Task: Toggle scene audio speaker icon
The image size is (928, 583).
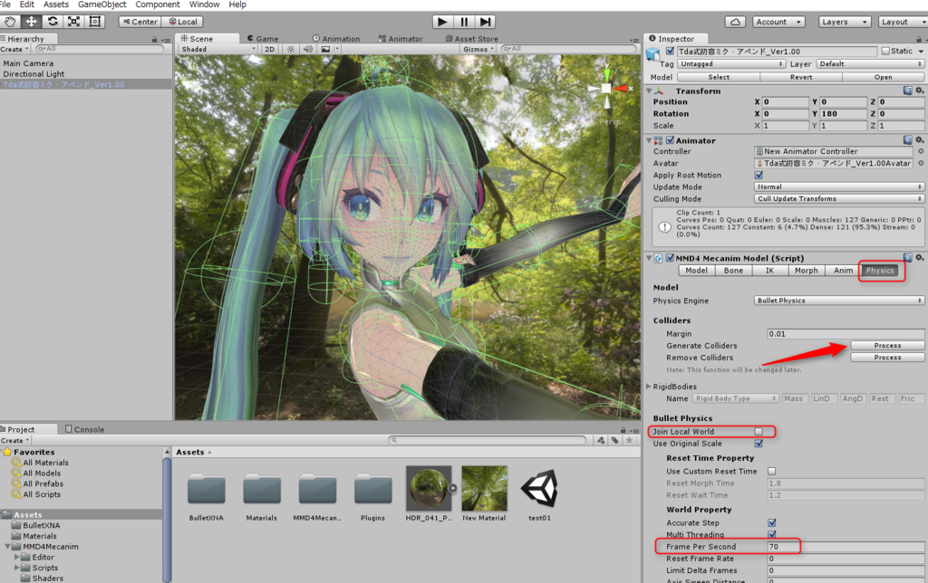Action: pos(308,49)
